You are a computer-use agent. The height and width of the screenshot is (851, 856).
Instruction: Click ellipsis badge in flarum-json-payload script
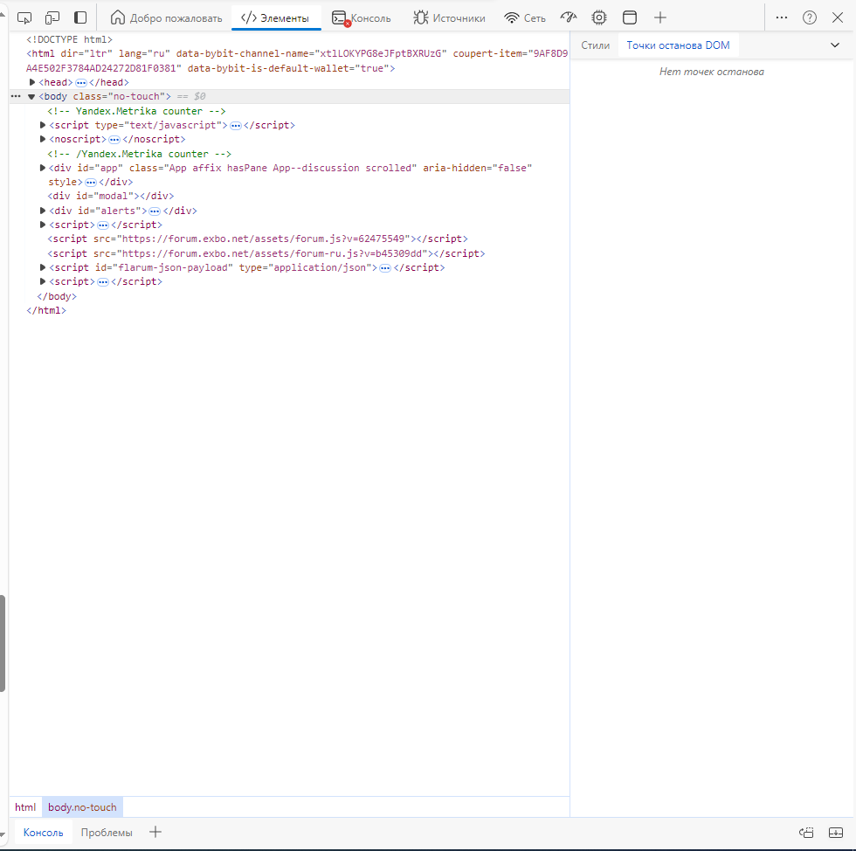(385, 267)
